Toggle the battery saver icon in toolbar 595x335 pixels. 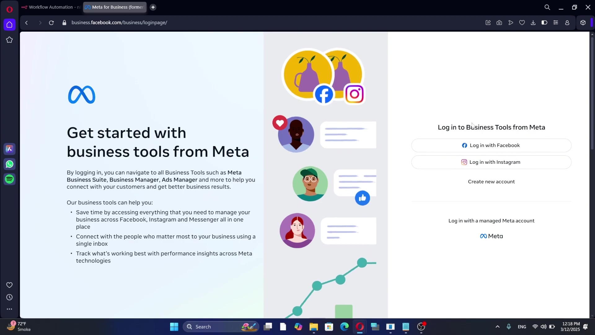[544, 23]
